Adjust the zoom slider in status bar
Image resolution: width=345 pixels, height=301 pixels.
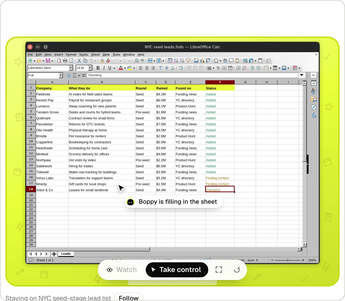288,260
